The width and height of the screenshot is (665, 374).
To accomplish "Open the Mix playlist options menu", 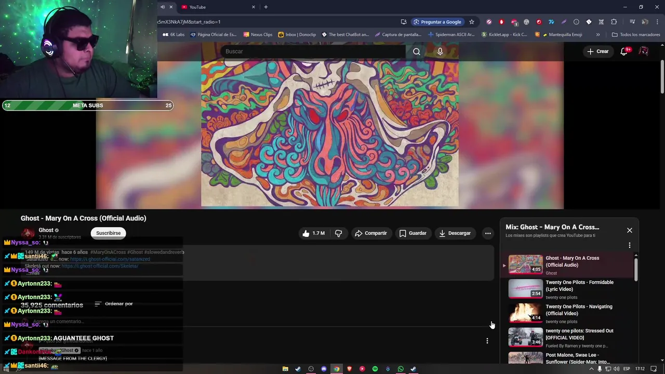I will (x=630, y=245).
